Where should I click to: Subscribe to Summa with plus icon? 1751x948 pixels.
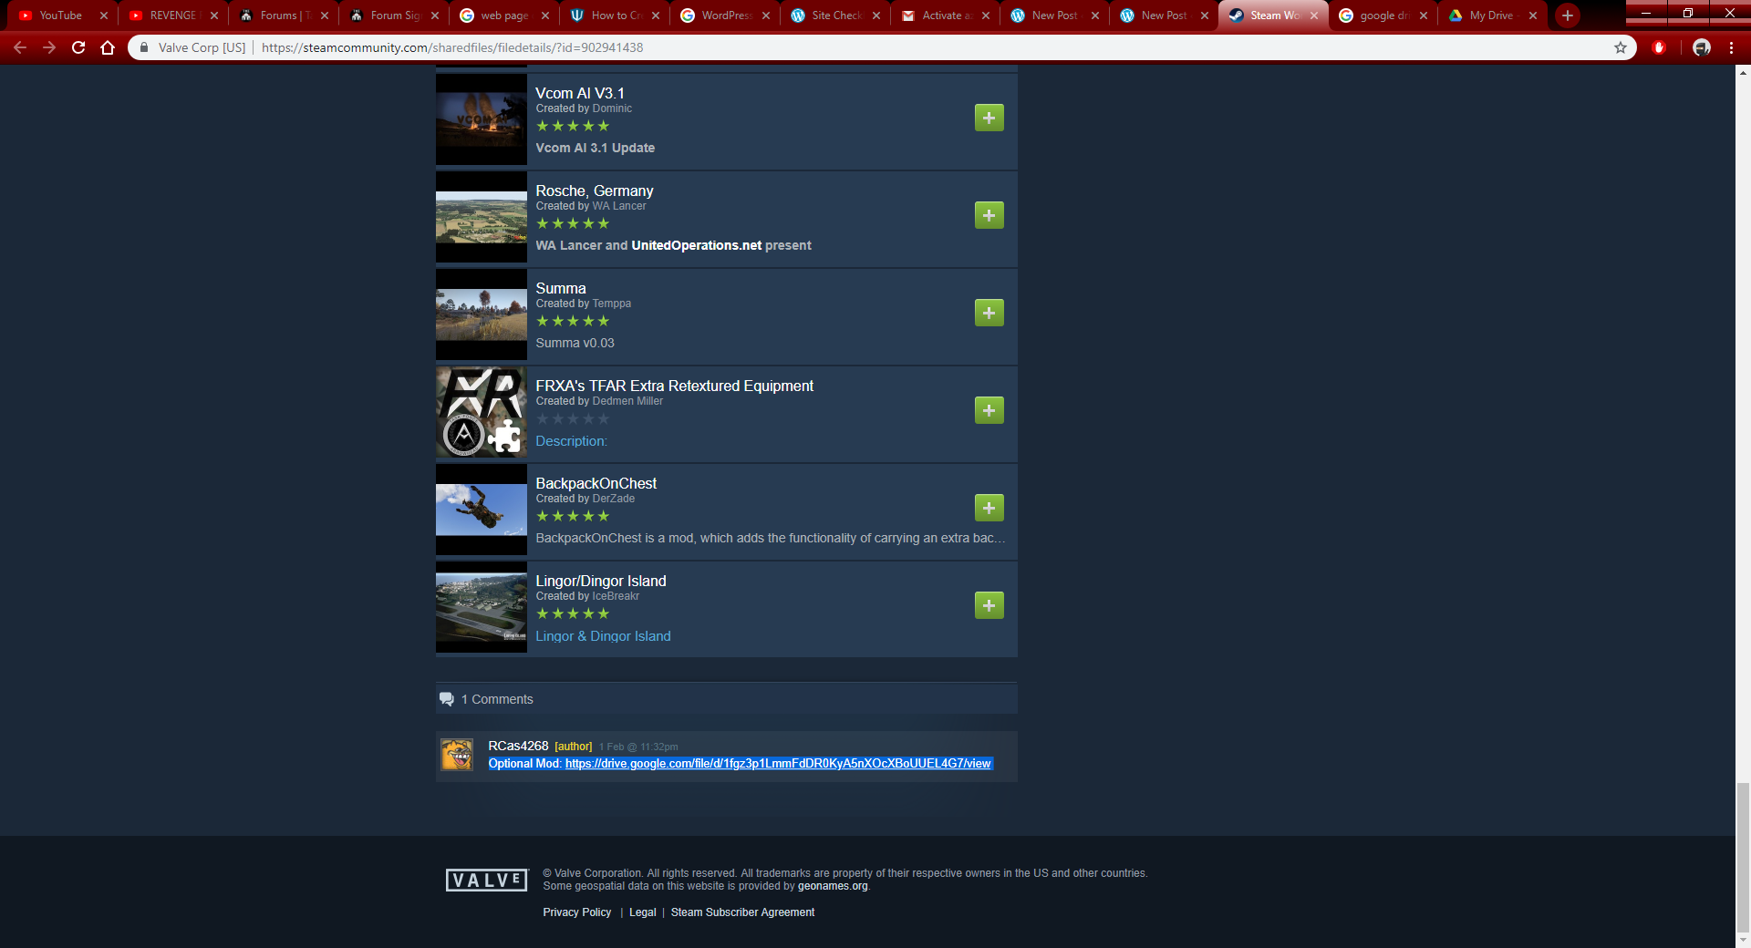[x=989, y=313]
